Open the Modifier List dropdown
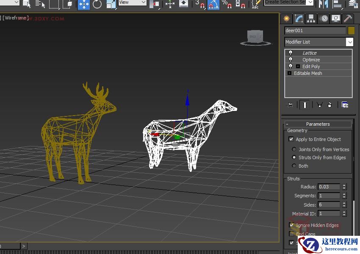Viewport: 360px width, 254px height. point(349,42)
